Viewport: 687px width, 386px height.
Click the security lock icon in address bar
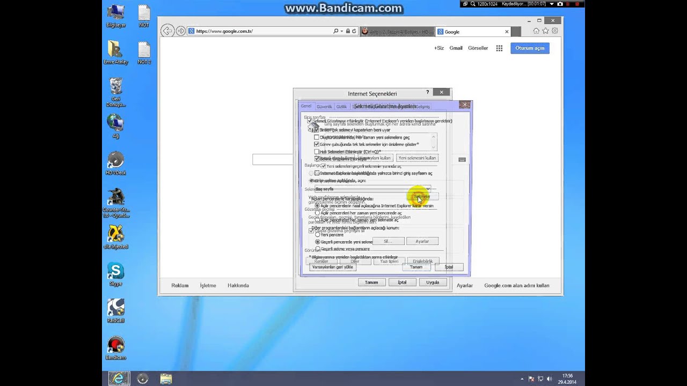pyautogui.click(x=348, y=31)
